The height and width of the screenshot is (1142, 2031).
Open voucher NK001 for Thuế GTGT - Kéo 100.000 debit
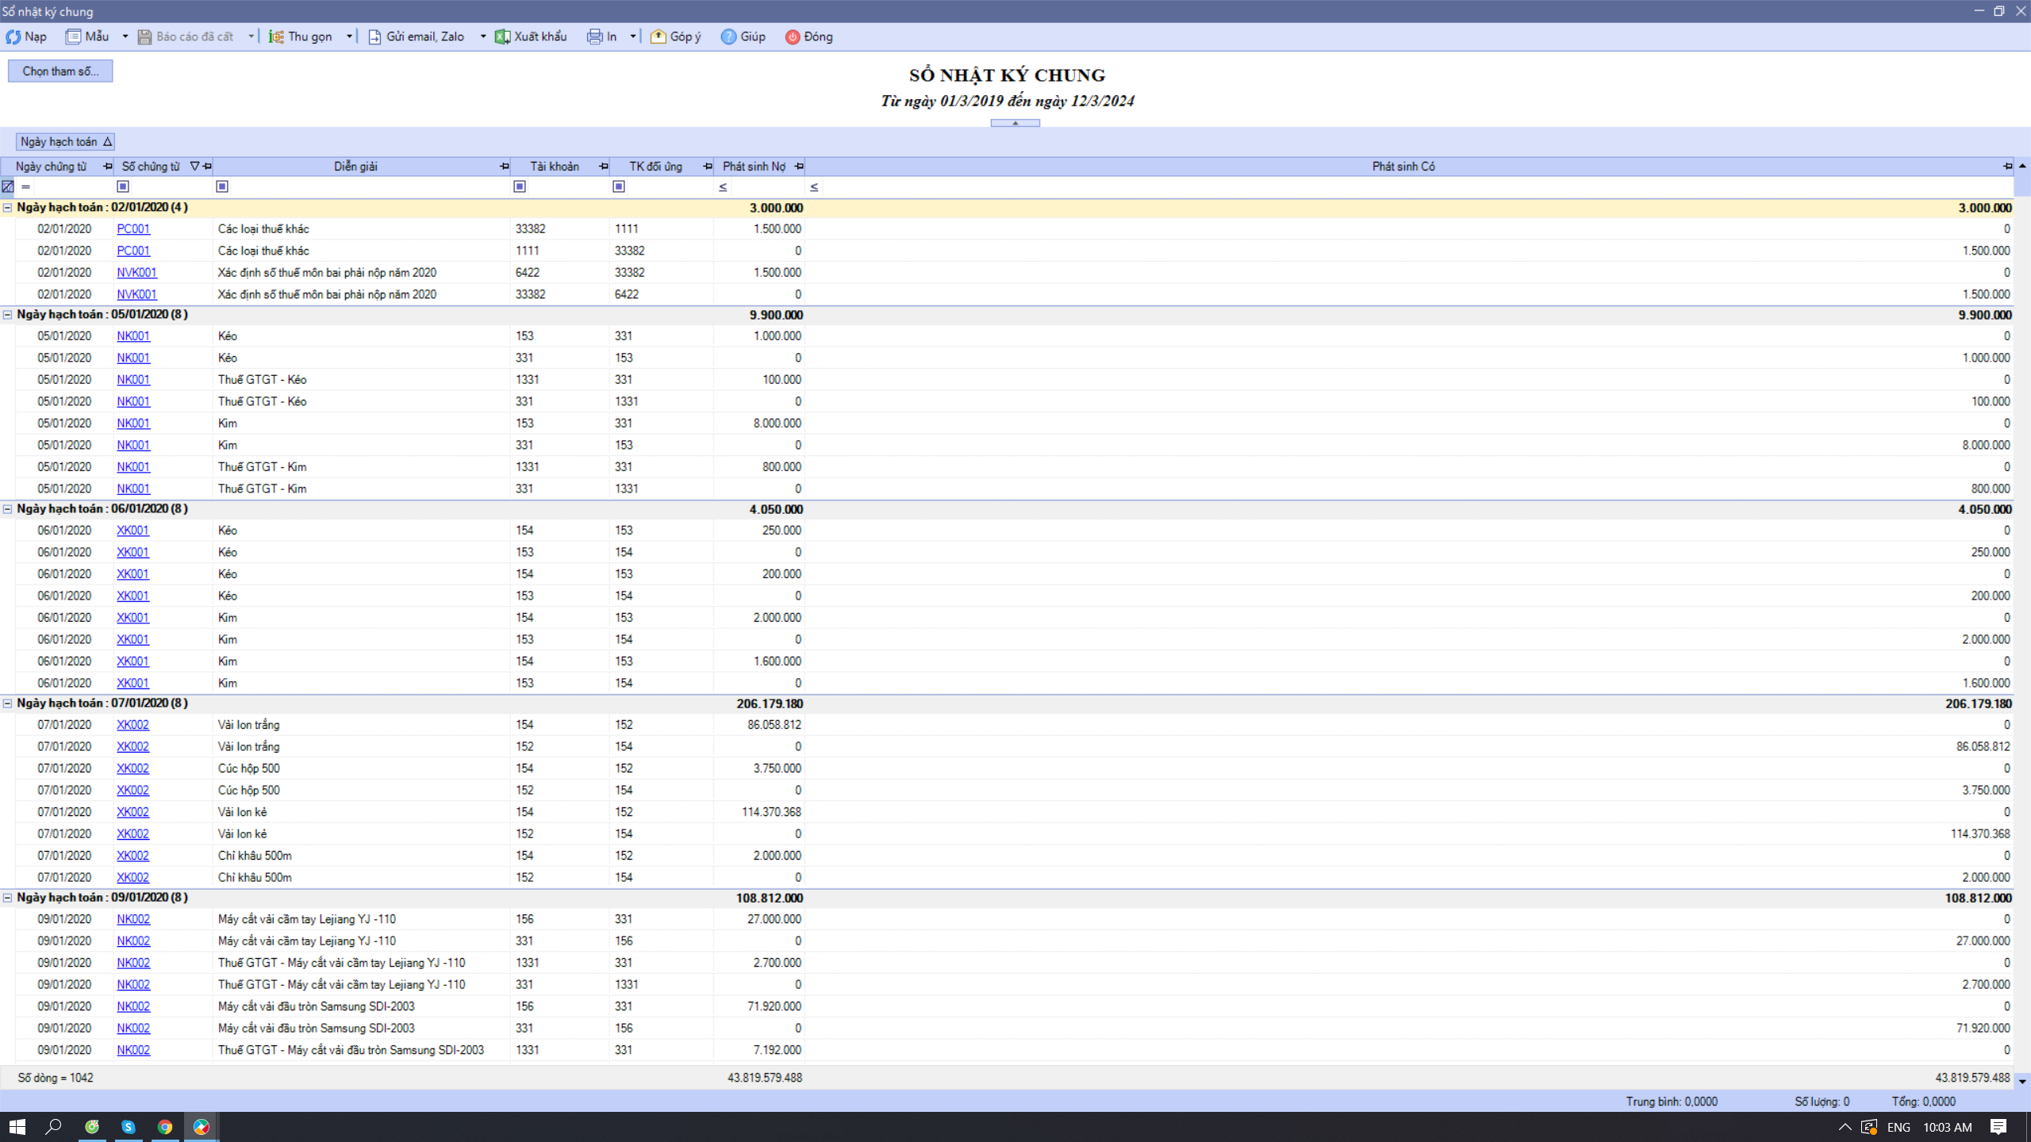[133, 380]
